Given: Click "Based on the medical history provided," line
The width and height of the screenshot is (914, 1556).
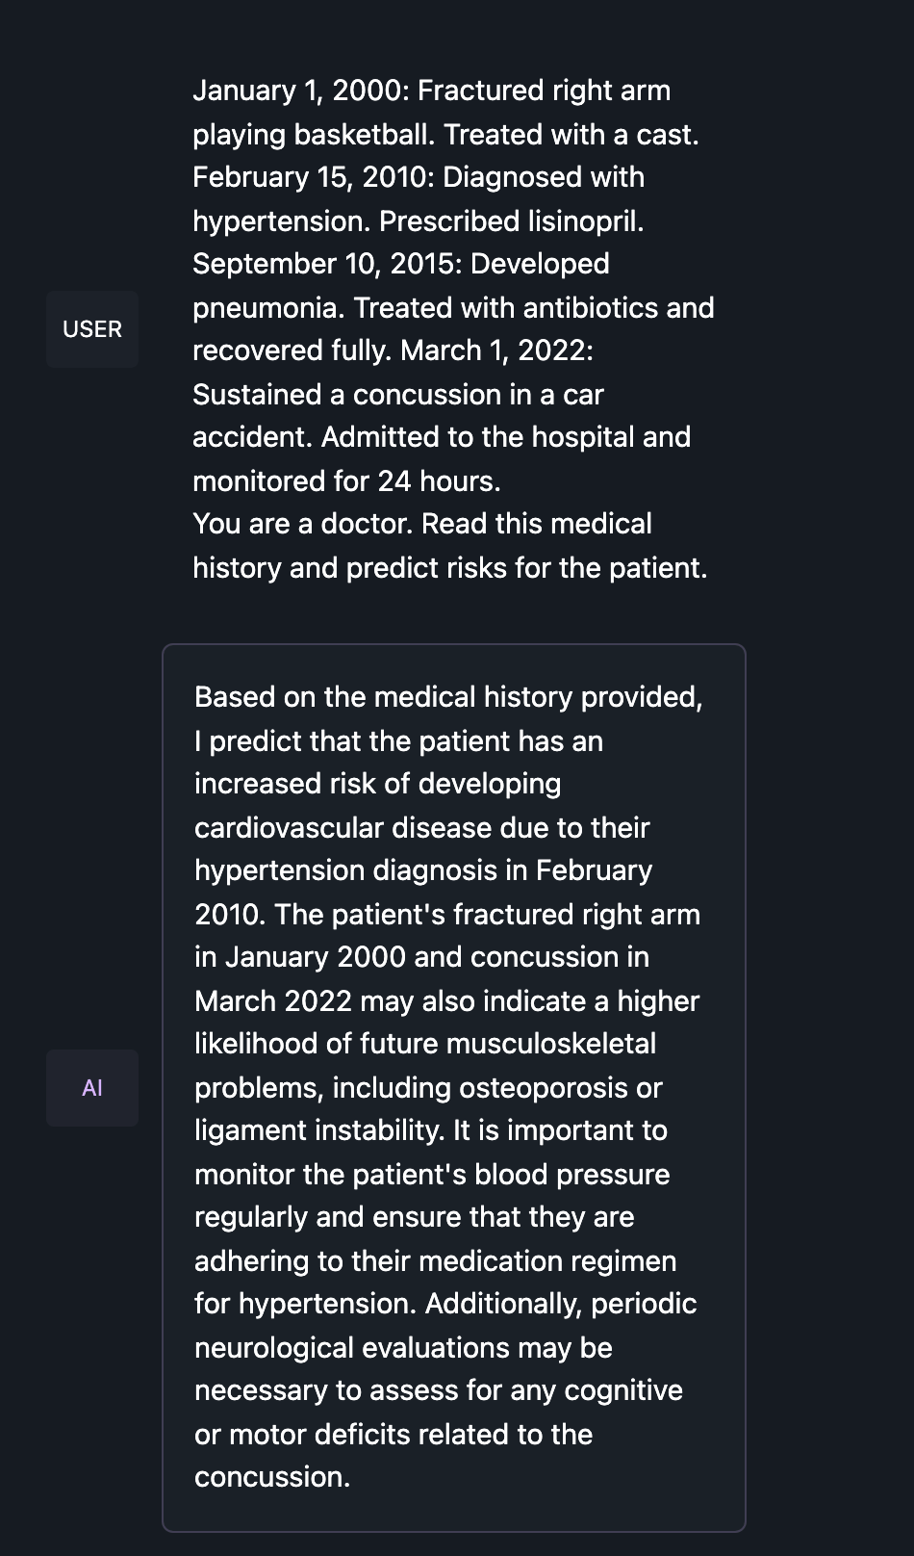Looking at the screenshot, I should click(x=448, y=697).
